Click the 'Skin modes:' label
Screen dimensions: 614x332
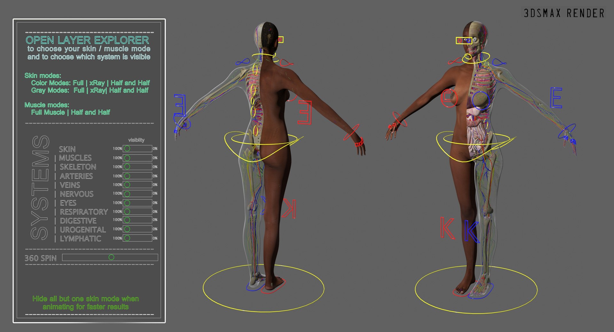43,75
